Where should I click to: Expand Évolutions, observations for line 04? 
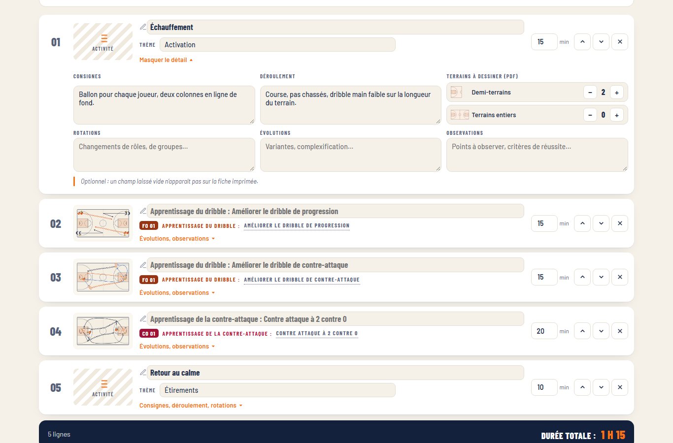pos(177,347)
